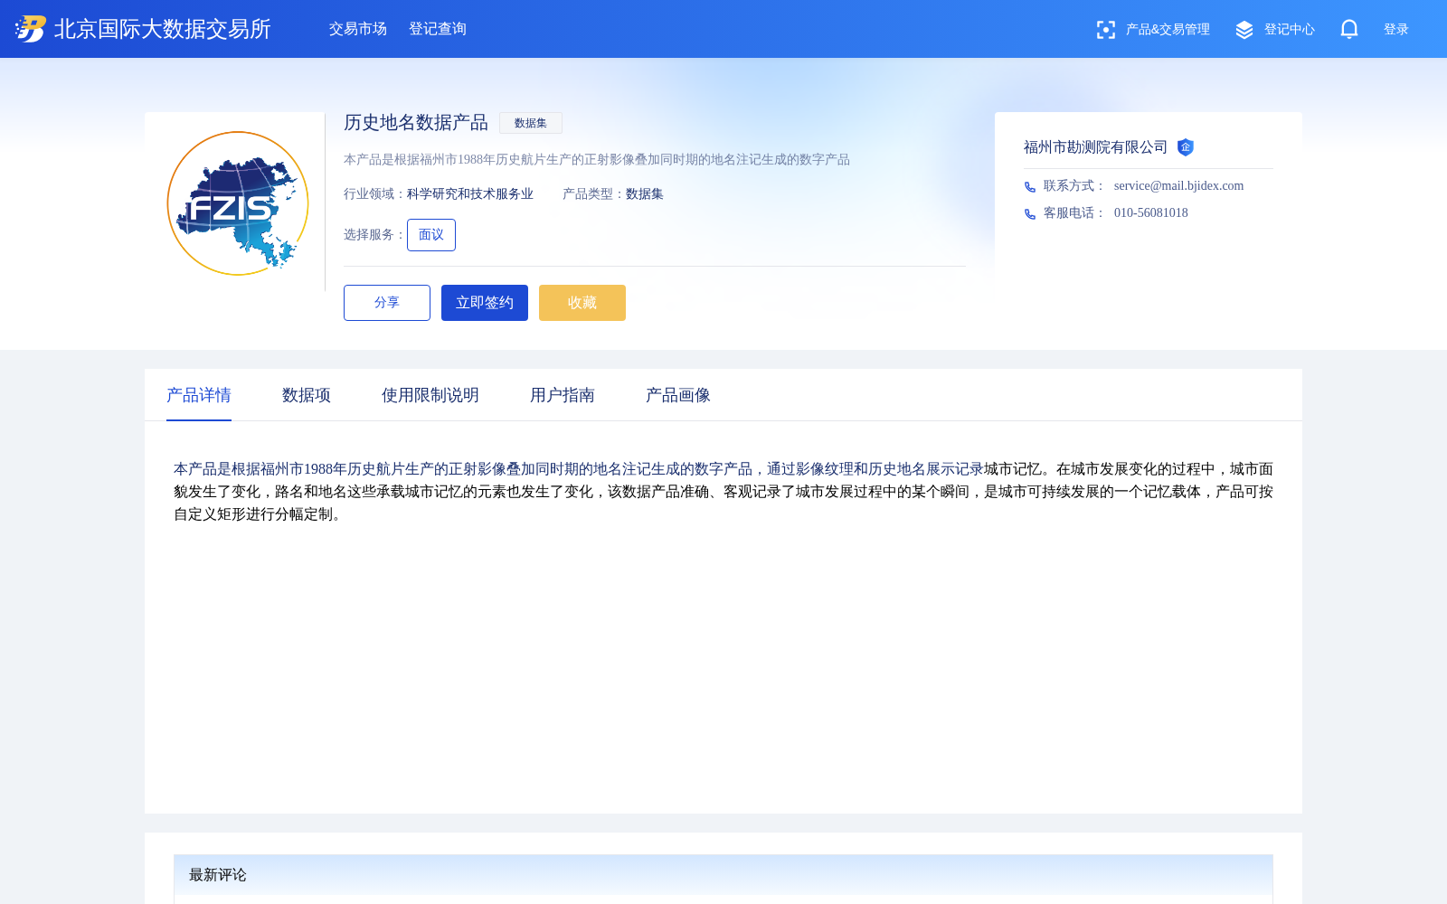The width and height of the screenshot is (1447, 904).
Task: Click the 数据集 product type value
Action: click(x=645, y=194)
